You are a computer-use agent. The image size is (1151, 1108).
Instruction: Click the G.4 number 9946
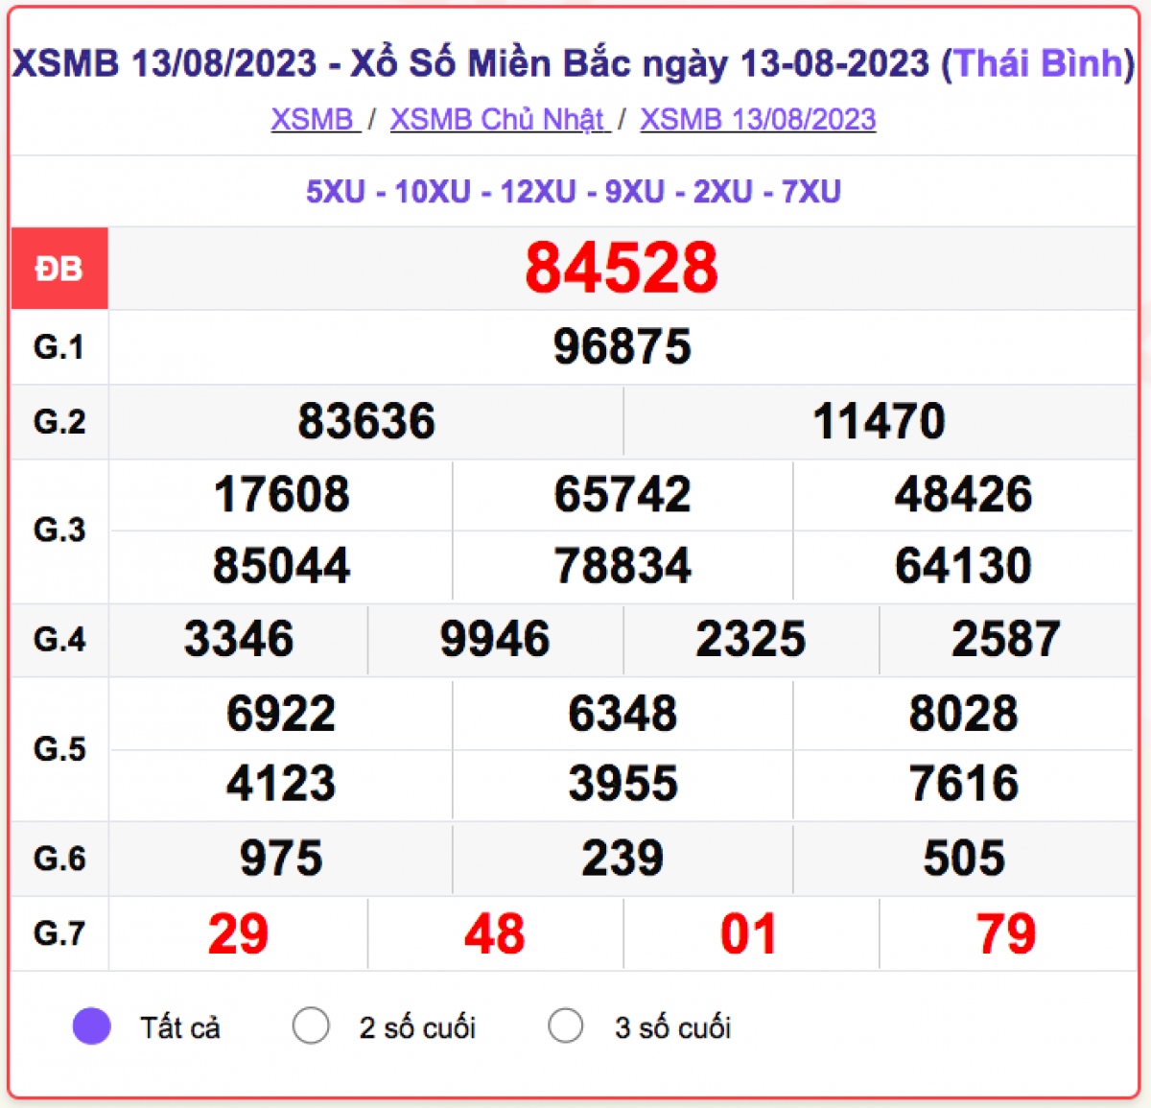pos(495,639)
